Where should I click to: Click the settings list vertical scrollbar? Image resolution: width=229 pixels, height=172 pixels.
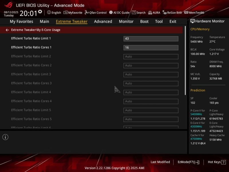(x=185, y=60)
